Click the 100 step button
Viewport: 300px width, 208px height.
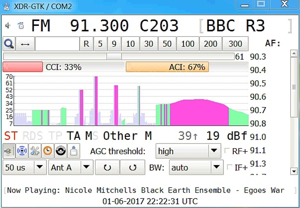(x=188, y=44)
